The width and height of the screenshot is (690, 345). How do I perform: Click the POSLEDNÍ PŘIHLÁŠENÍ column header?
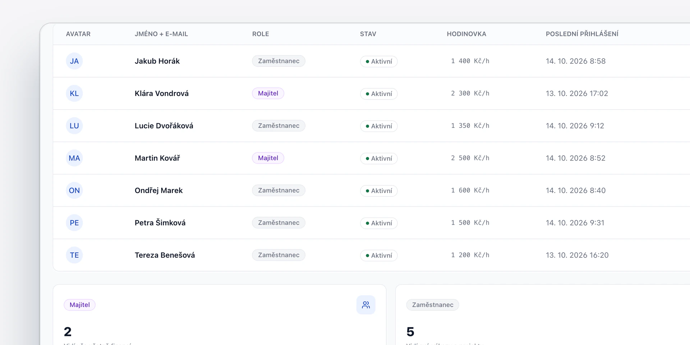click(x=582, y=34)
